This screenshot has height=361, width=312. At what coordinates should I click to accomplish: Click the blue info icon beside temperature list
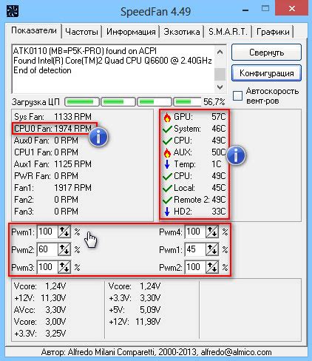tap(236, 155)
